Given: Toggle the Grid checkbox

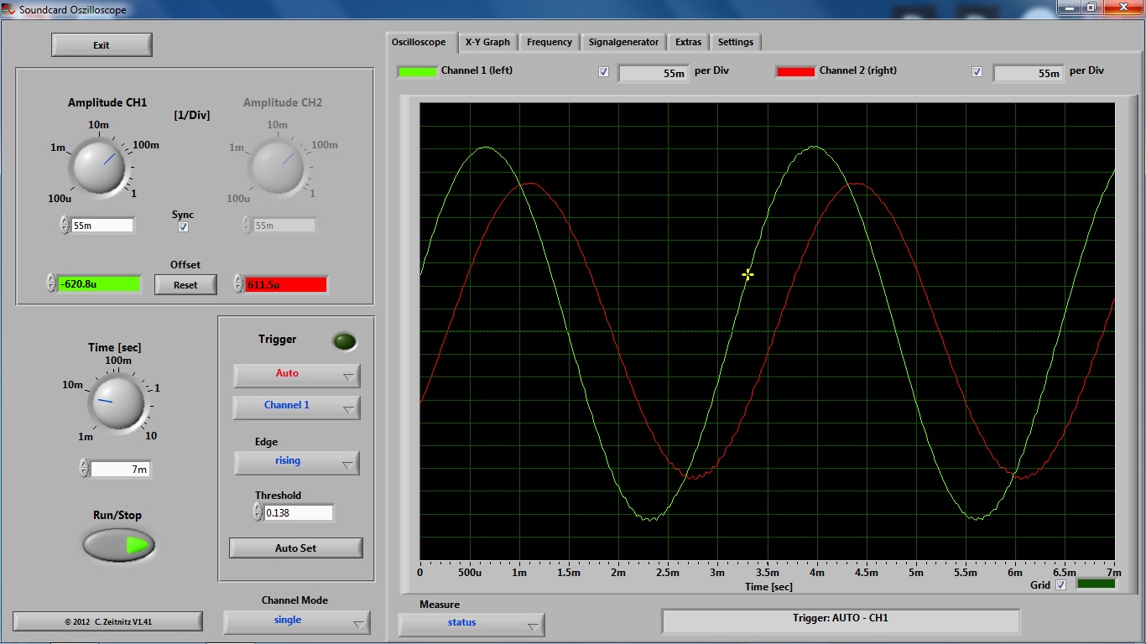Looking at the screenshot, I should pyautogui.click(x=1060, y=584).
